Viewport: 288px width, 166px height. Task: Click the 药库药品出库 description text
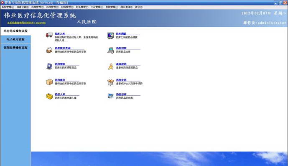(x=123, y=52)
